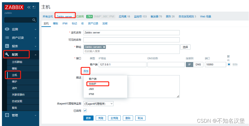
Task: Expand the 报表 menu
Action: tap(35, 46)
